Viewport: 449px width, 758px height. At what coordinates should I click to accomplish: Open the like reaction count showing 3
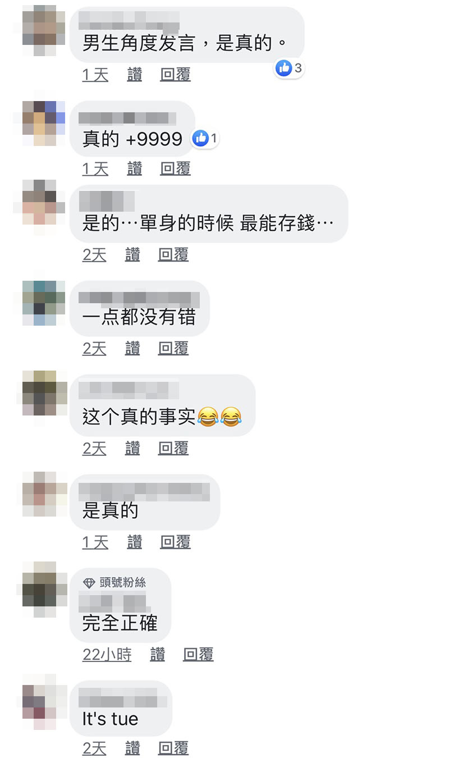tap(289, 69)
